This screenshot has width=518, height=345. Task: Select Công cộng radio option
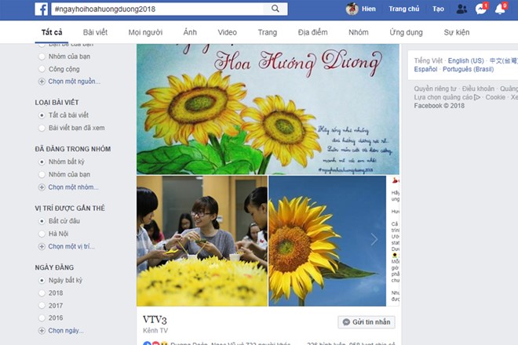pyautogui.click(x=42, y=69)
